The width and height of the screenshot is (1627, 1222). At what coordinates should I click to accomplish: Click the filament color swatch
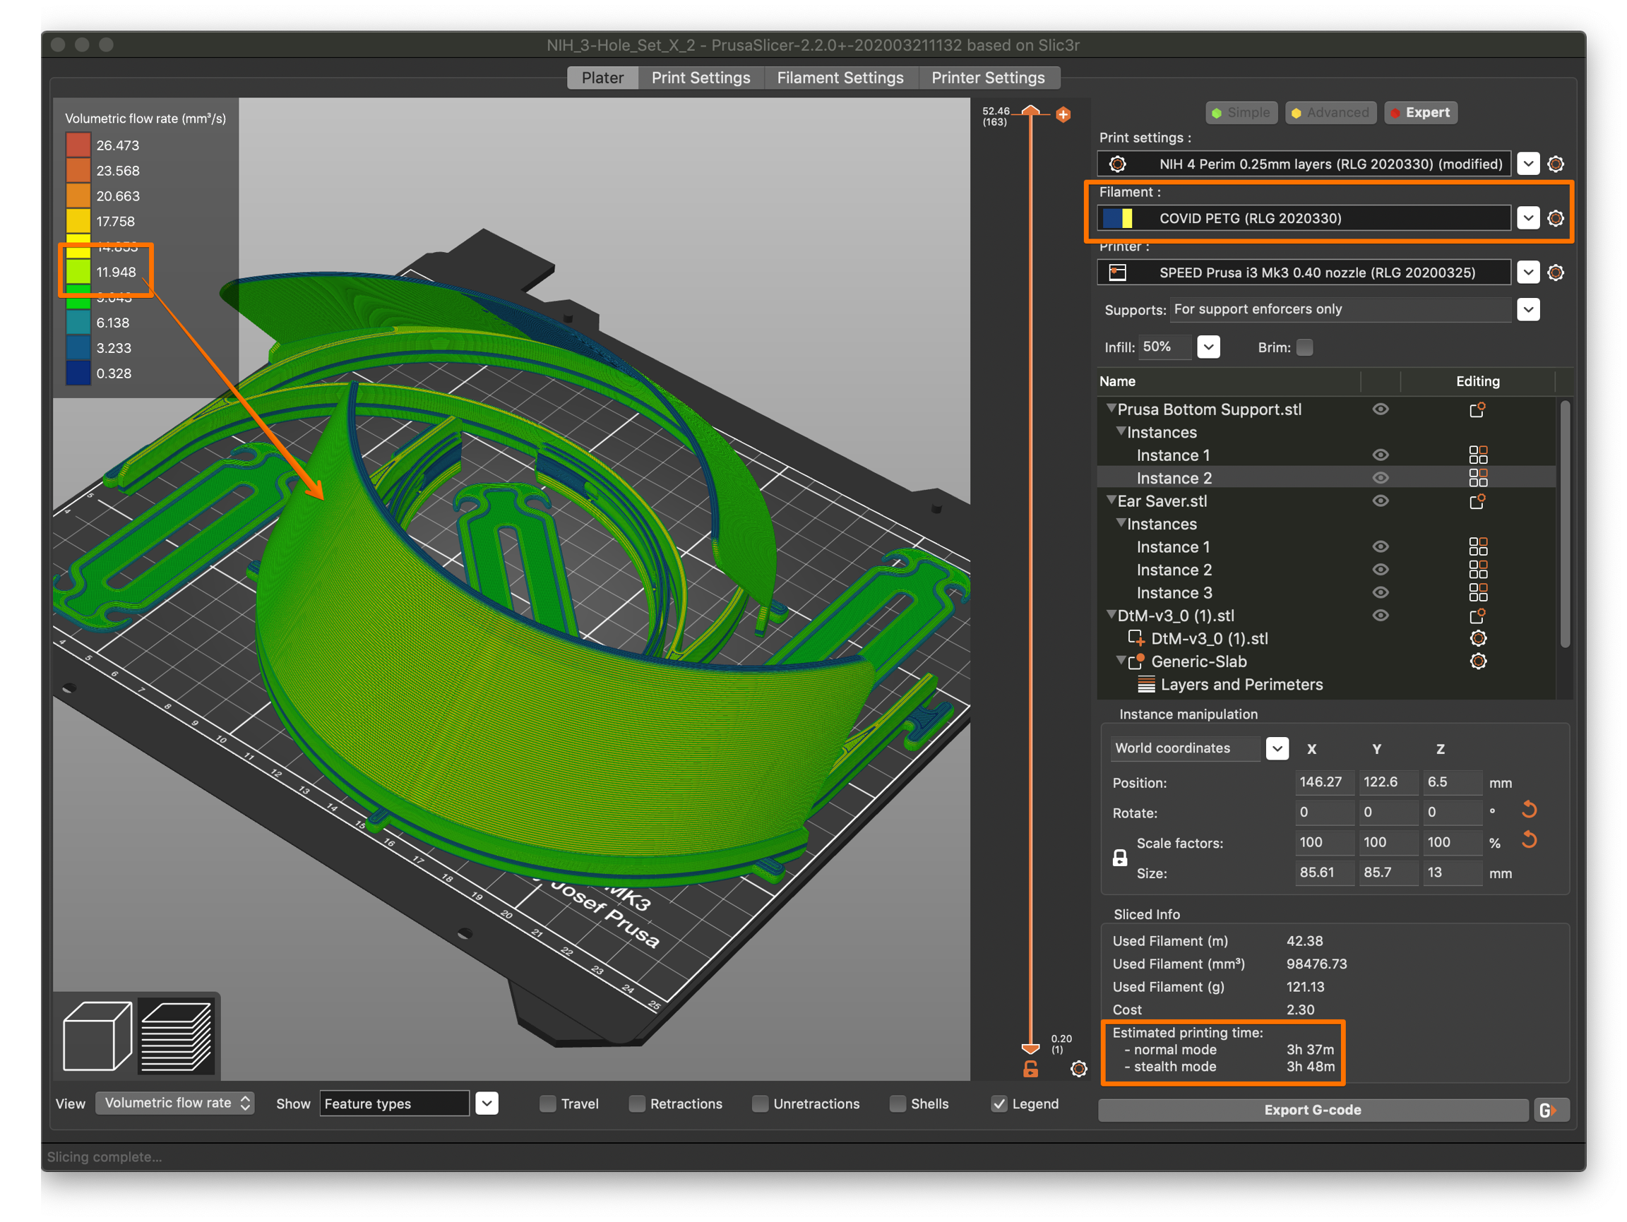point(1117,217)
